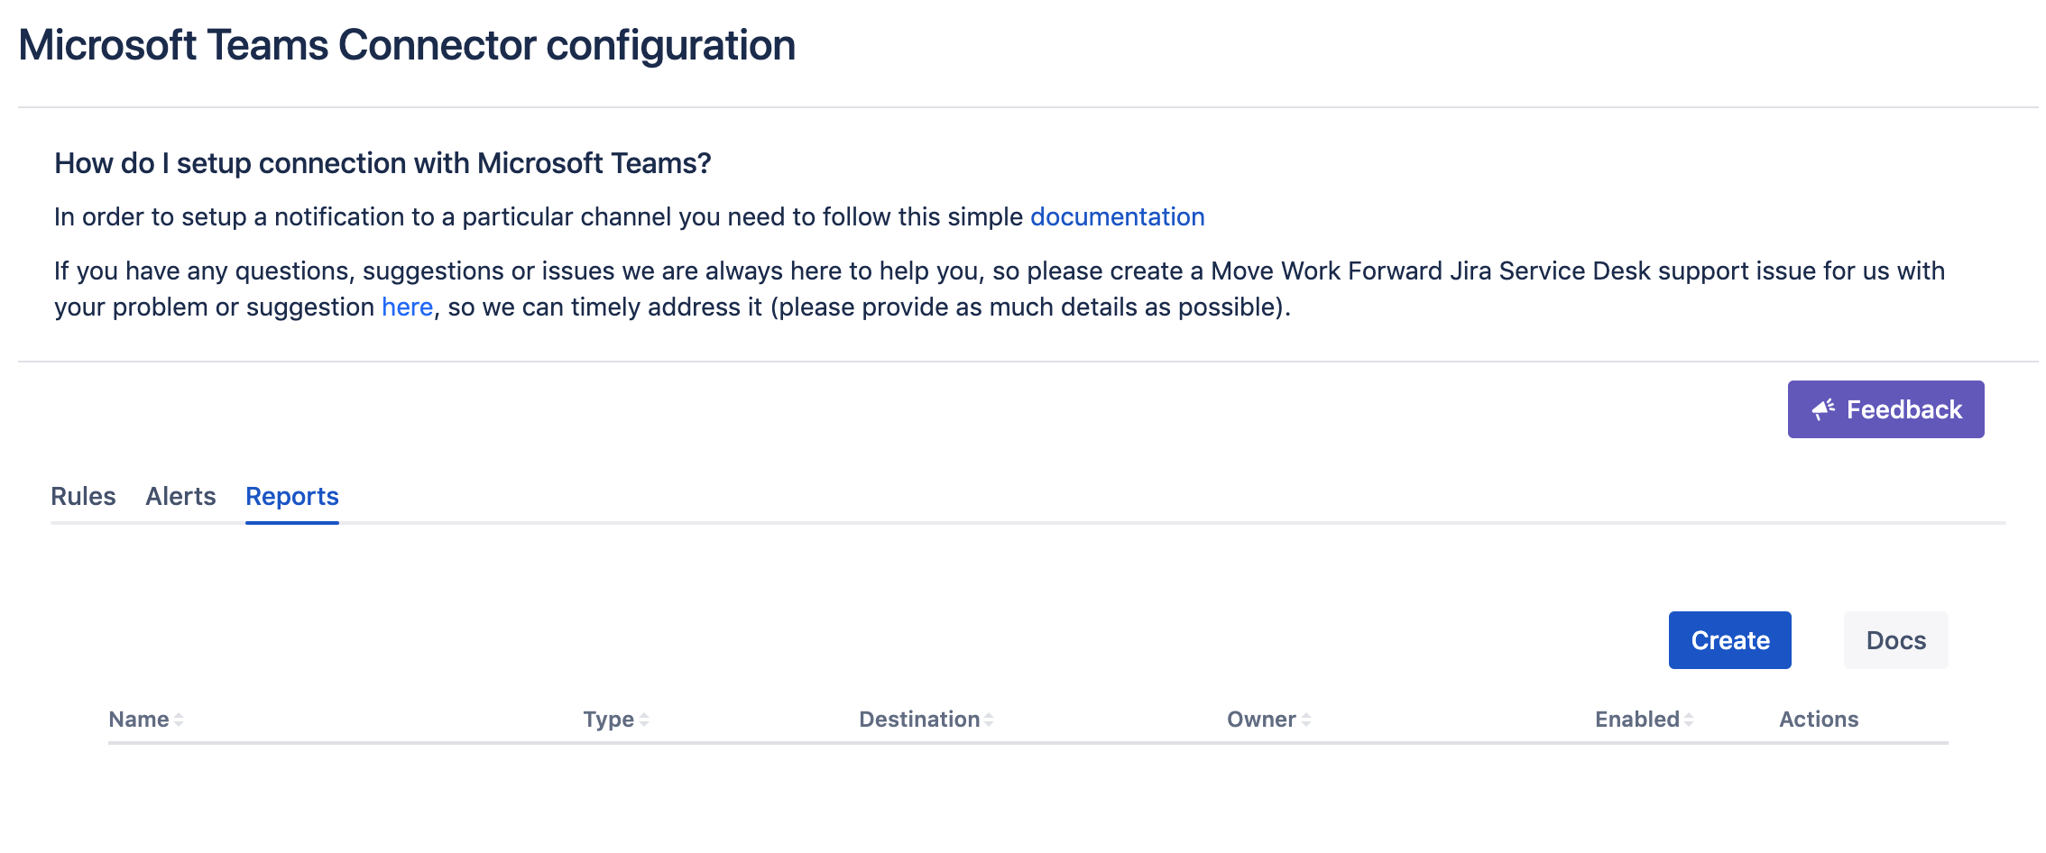The image size is (2046, 853).
Task: Follow the documentation link
Action: [1117, 217]
